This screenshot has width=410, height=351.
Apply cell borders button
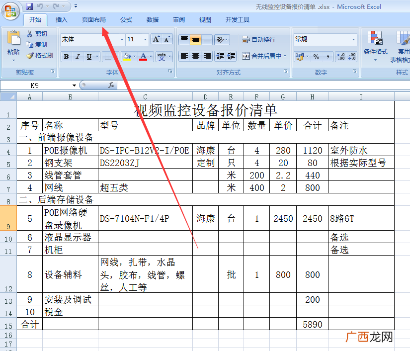click(x=108, y=57)
